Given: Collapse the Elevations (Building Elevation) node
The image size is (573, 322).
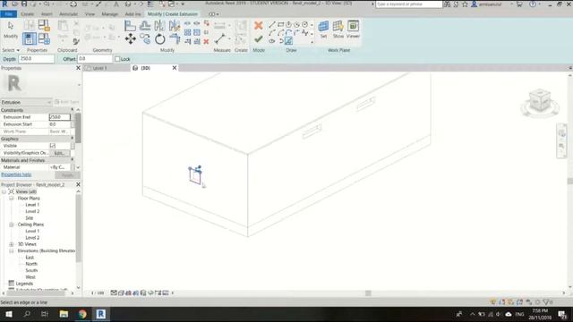Looking at the screenshot, I should click(x=12, y=250).
